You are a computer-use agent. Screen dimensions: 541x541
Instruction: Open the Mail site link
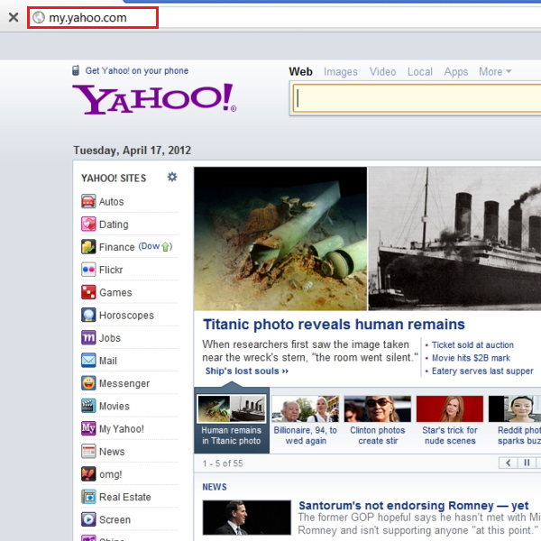click(108, 361)
